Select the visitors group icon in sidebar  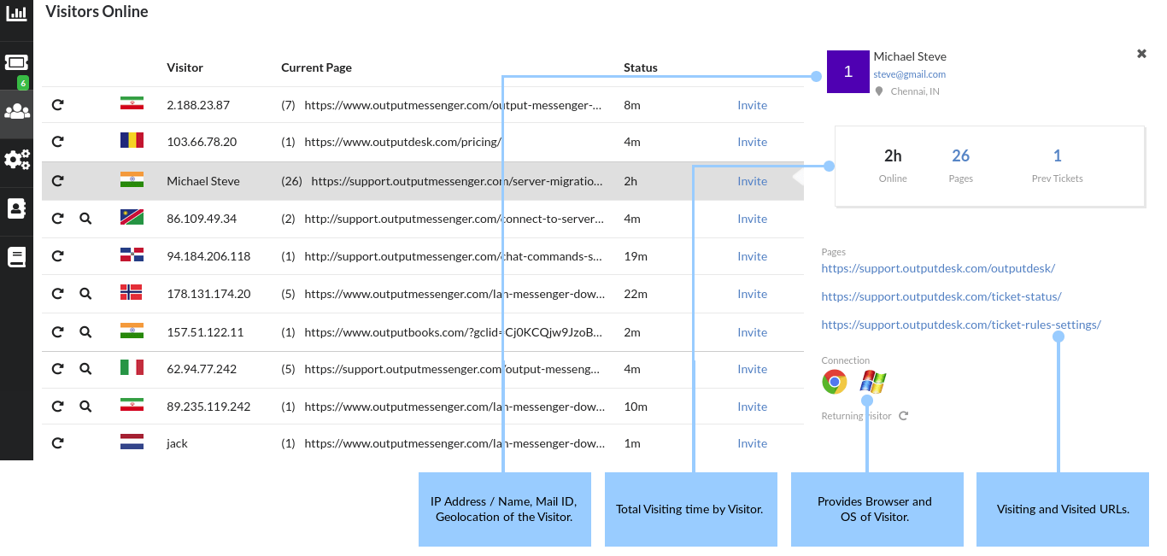coord(16,111)
